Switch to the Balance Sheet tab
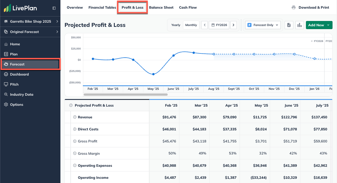 [x=161, y=8]
